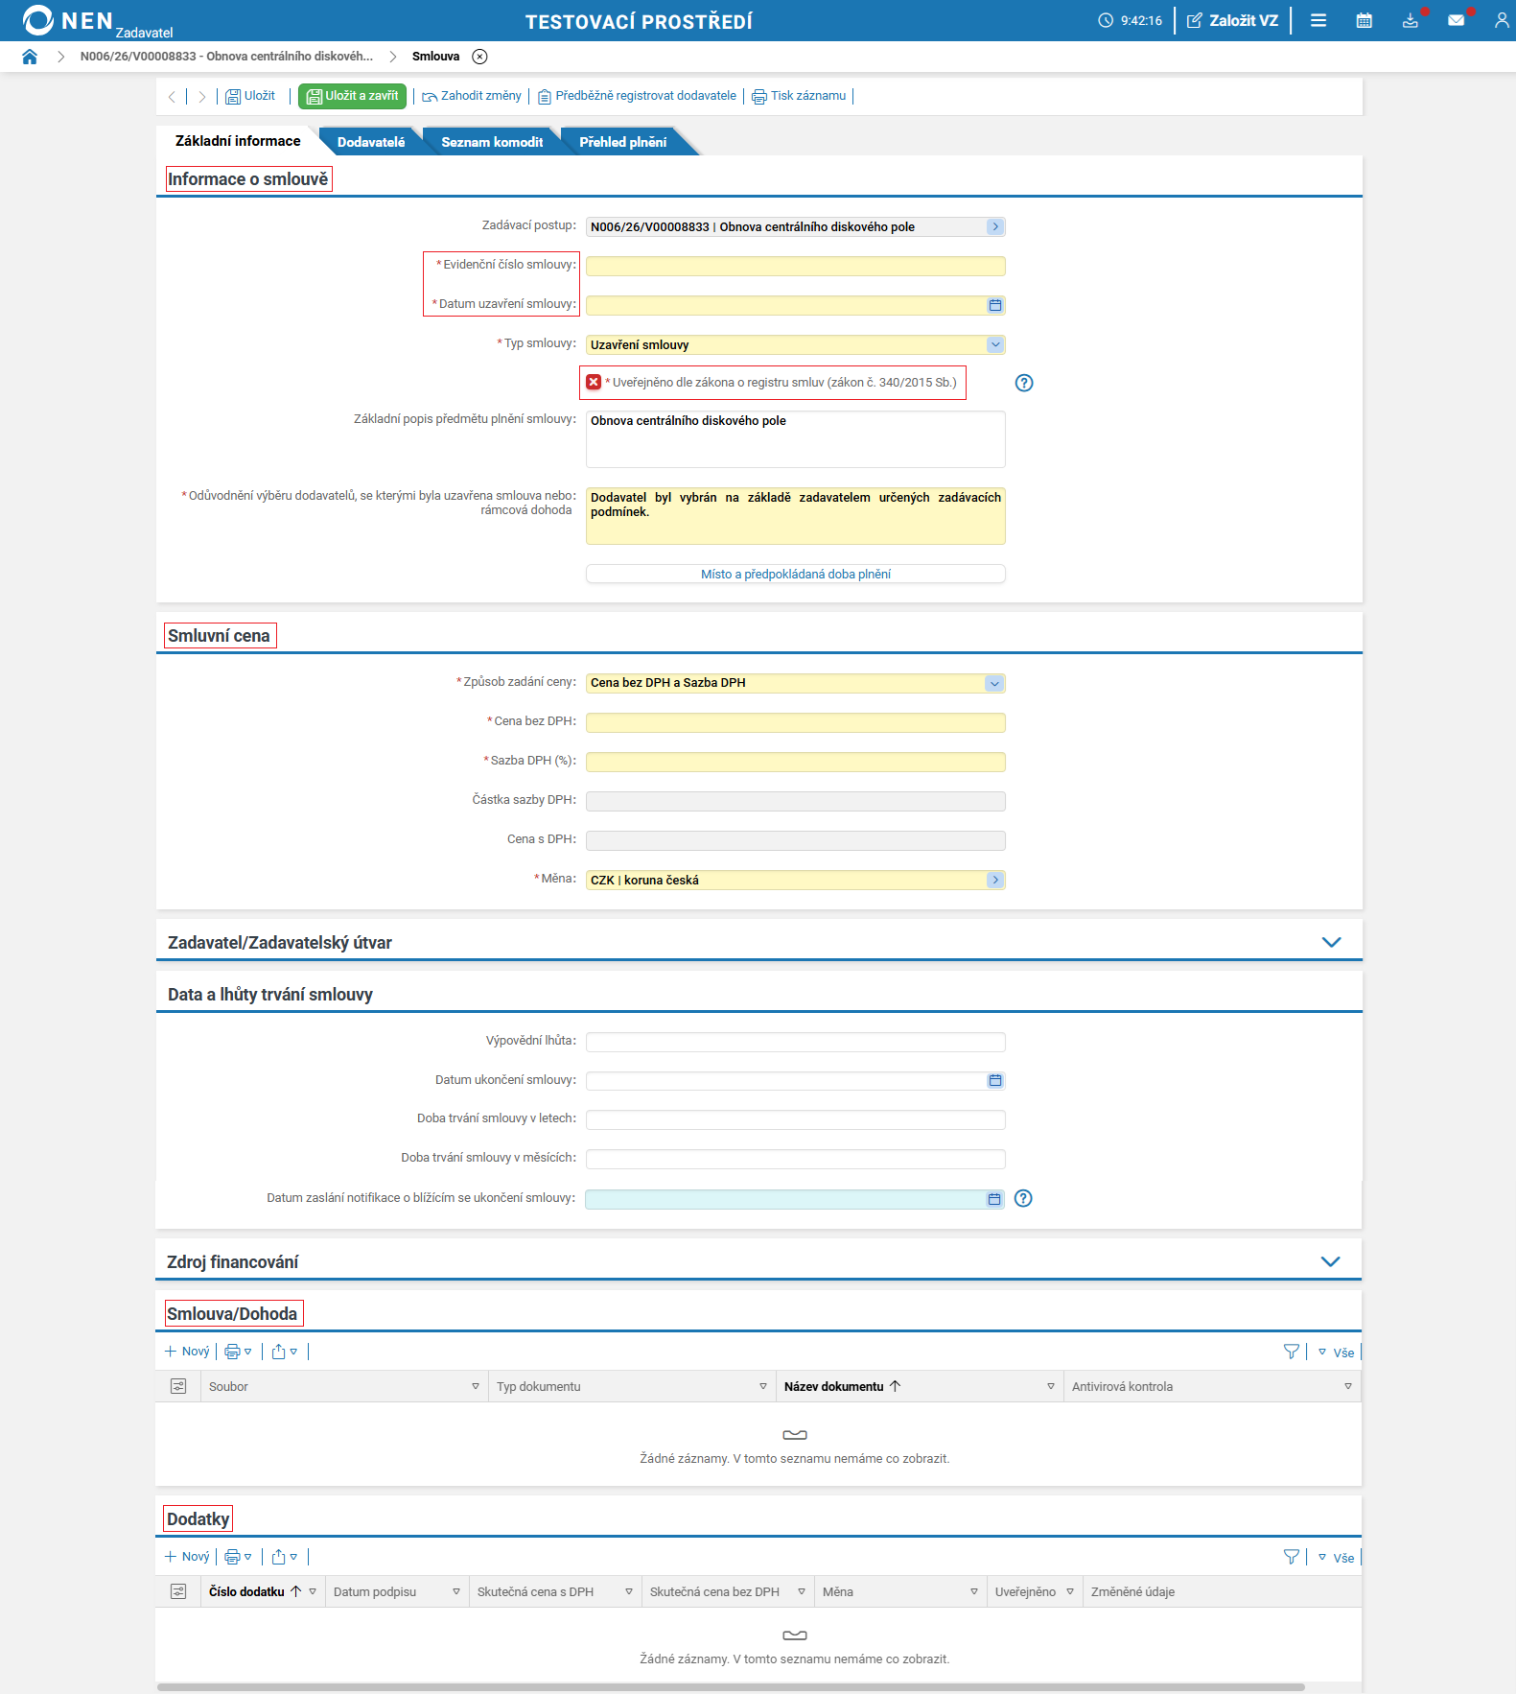Viewport: 1516px width, 1694px height.
Task: Open print menu in Smlouva/Dohoda list
Action: 238,1352
